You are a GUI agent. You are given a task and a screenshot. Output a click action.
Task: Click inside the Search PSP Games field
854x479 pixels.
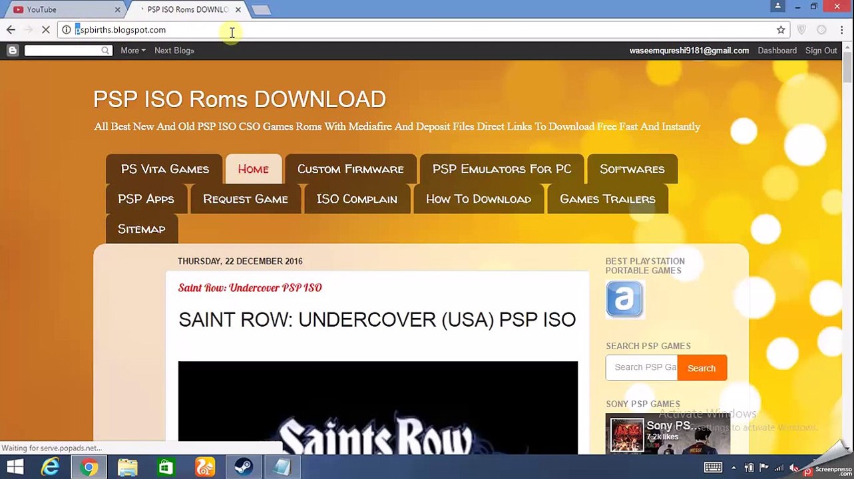pyautogui.click(x=642, y=367)
